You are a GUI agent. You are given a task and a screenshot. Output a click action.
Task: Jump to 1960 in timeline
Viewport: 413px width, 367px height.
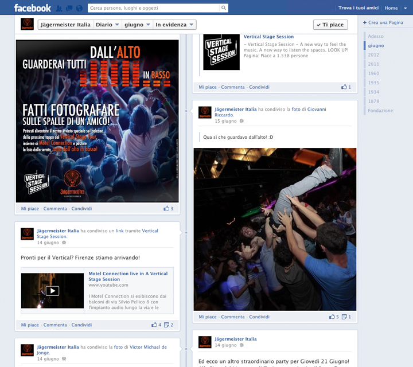coord(373,73)
